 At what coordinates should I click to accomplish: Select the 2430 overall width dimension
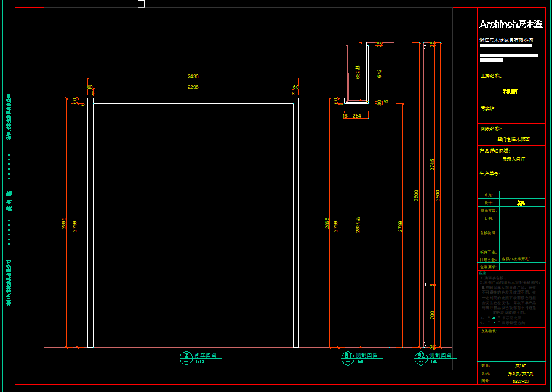(x=193, y=76)
